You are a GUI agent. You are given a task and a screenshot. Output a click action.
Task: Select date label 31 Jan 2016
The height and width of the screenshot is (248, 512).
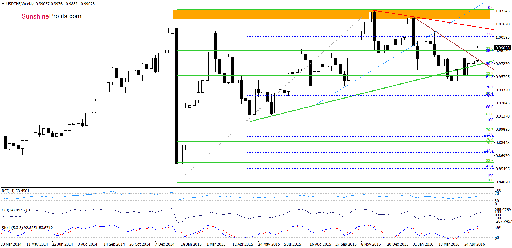423,244
